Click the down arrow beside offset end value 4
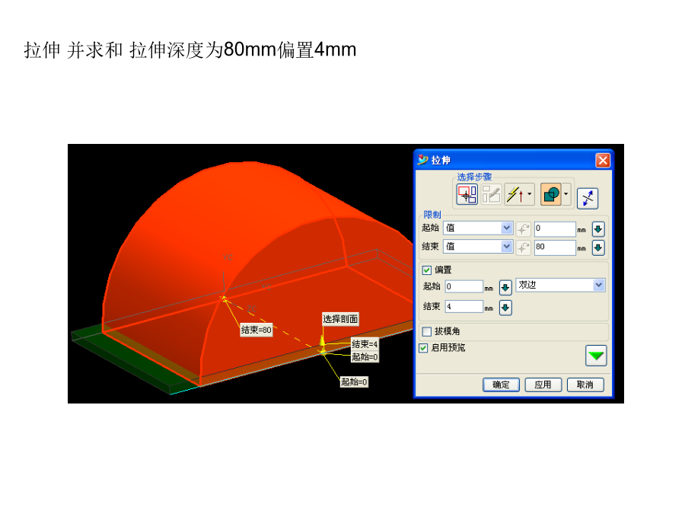The height and width of the screenshot is (514, 685). point(505,308)
